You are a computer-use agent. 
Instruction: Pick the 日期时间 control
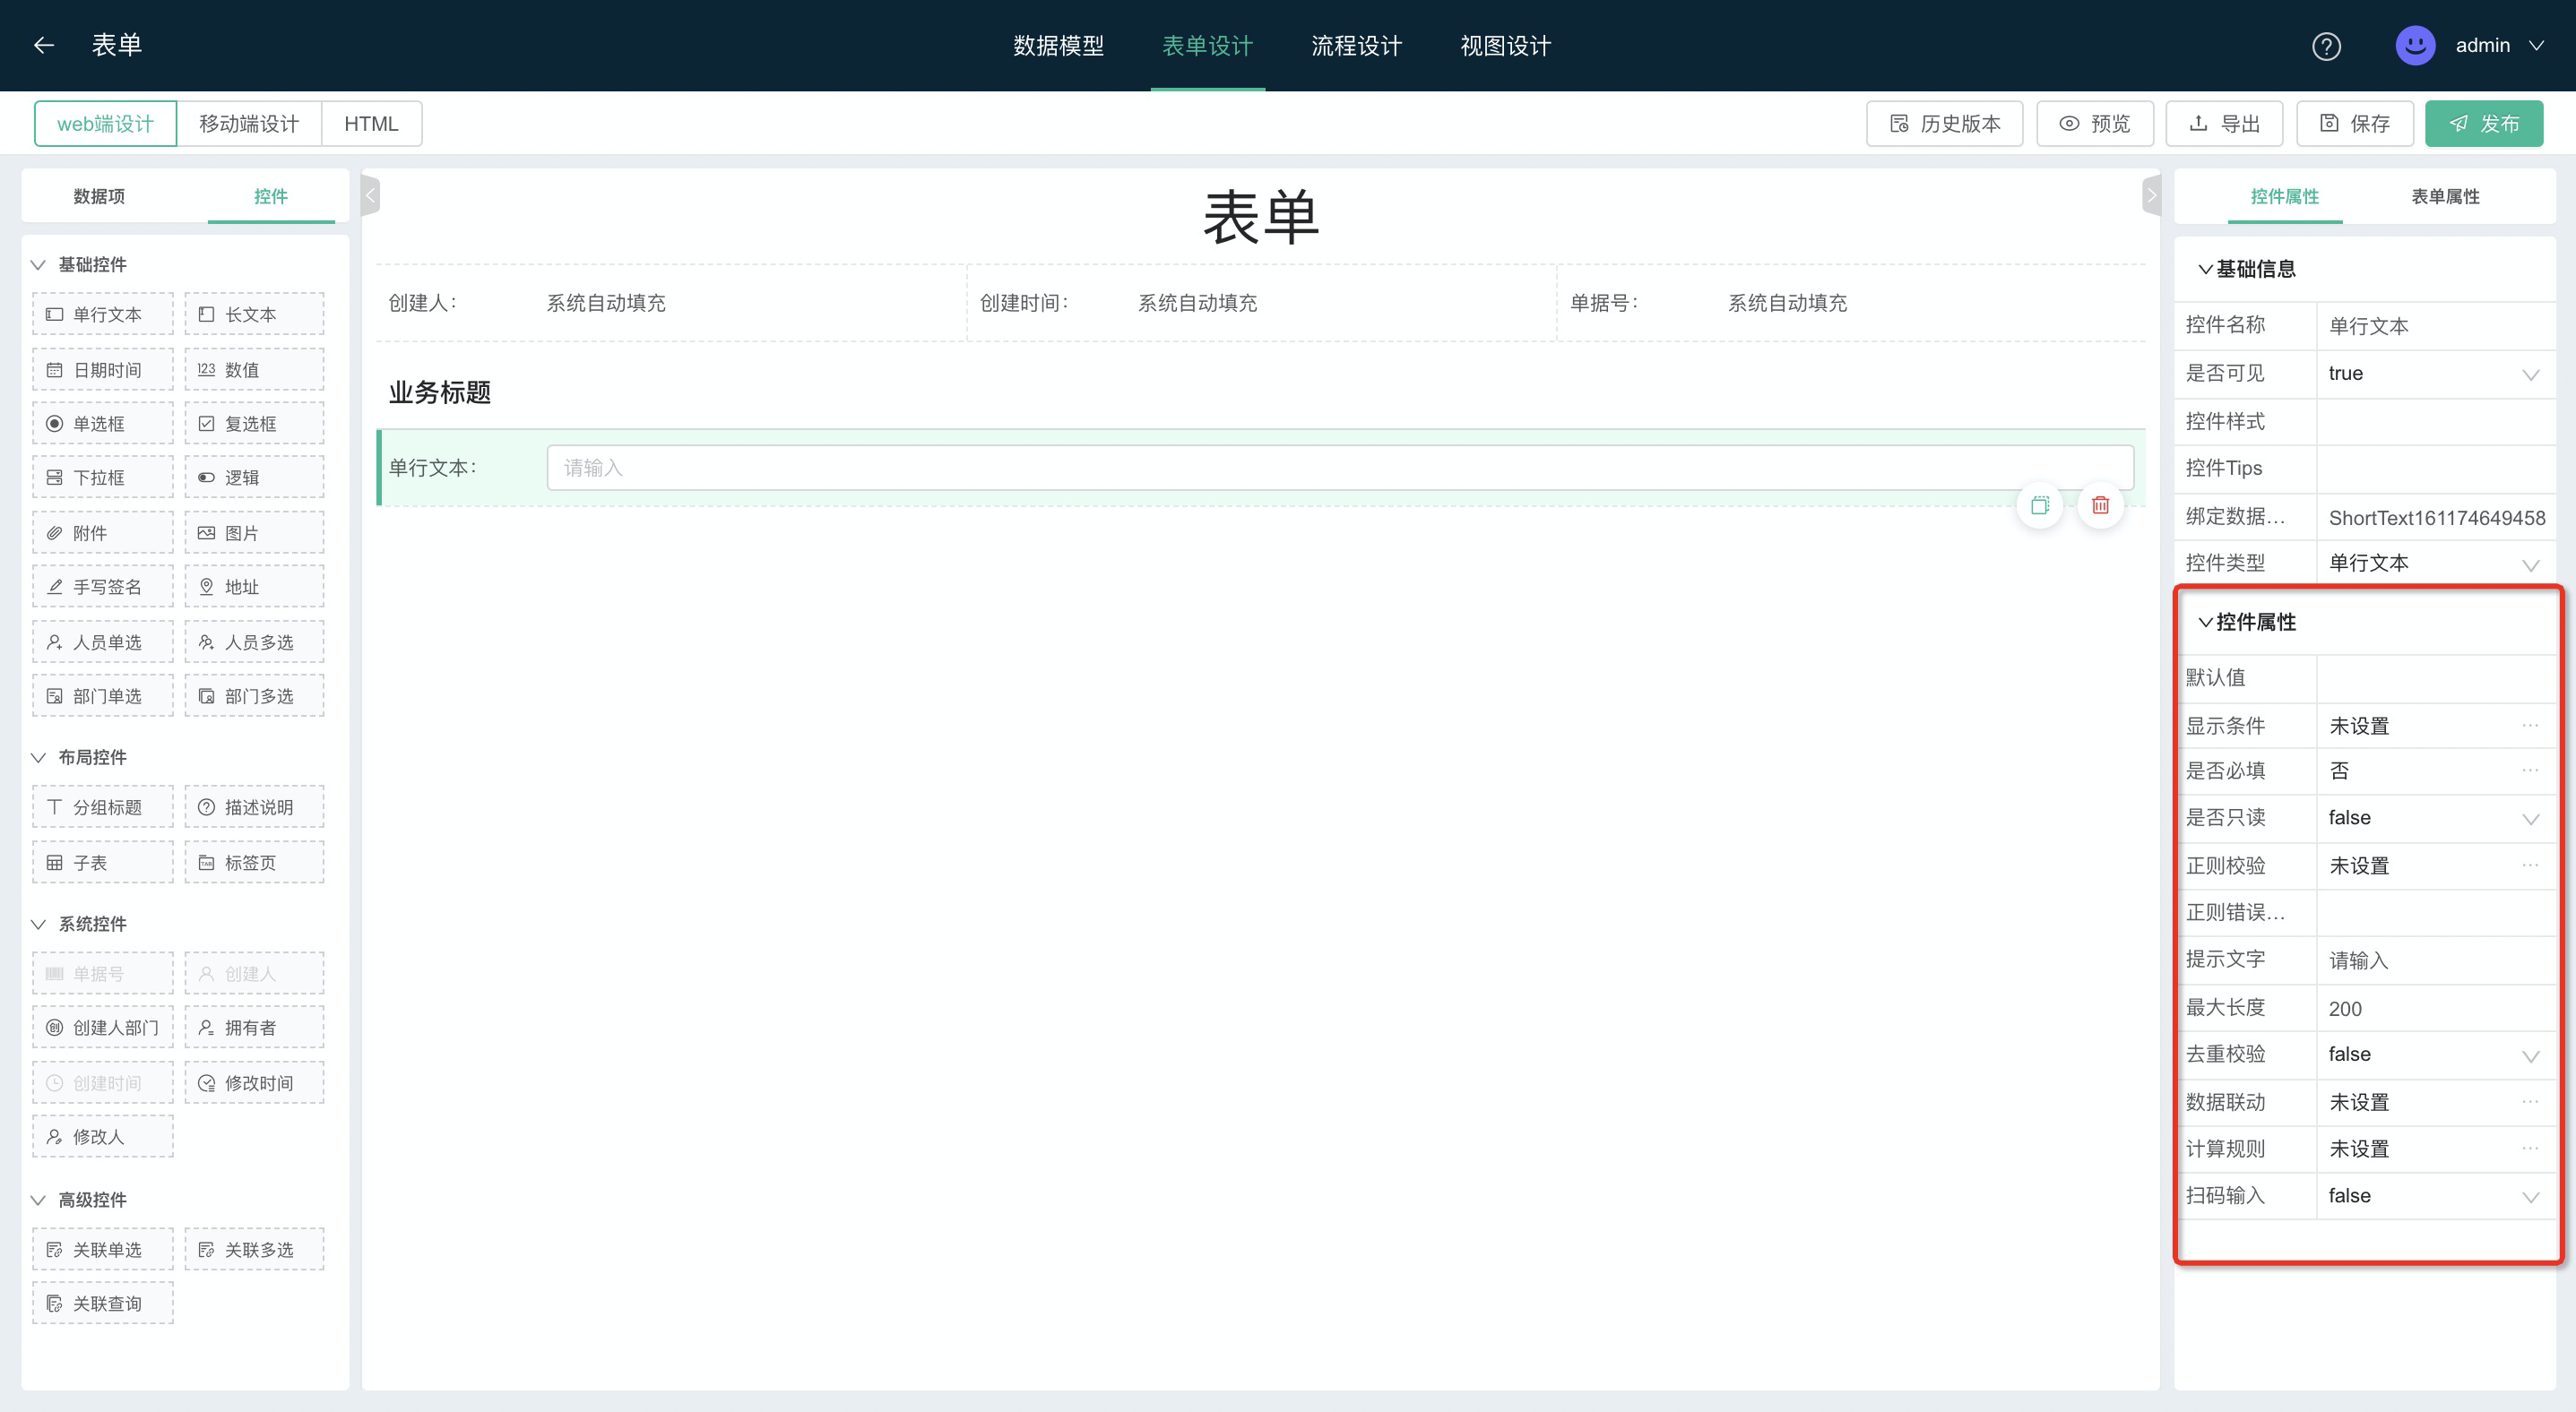point(103,369)
